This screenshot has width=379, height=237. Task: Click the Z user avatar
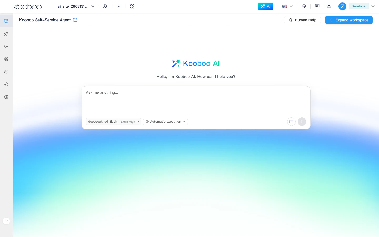[x=342, y=6]
